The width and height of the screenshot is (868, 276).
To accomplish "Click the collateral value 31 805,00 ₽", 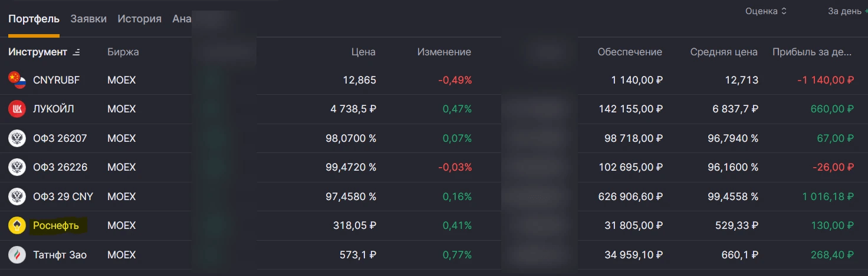I will 634,225.
